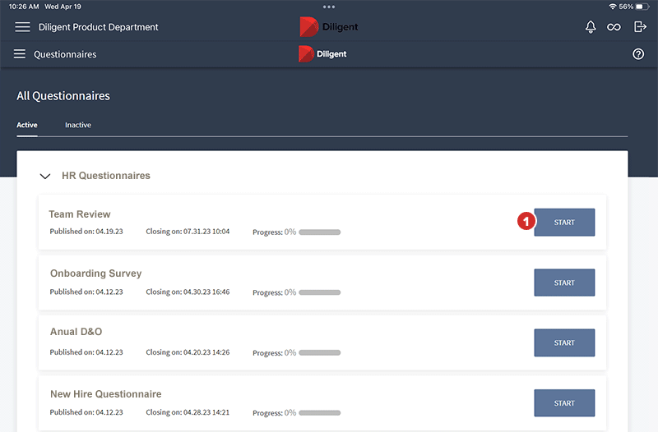Click the three-dot multitasking indicator at top
The image size is (658, 432).
coord(329,7)
